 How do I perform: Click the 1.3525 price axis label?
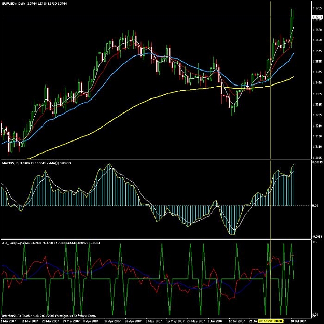click(317, 62)
